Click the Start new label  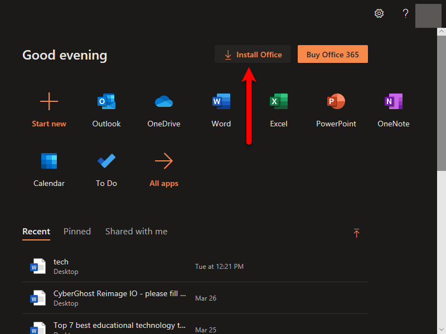(49, 124)
